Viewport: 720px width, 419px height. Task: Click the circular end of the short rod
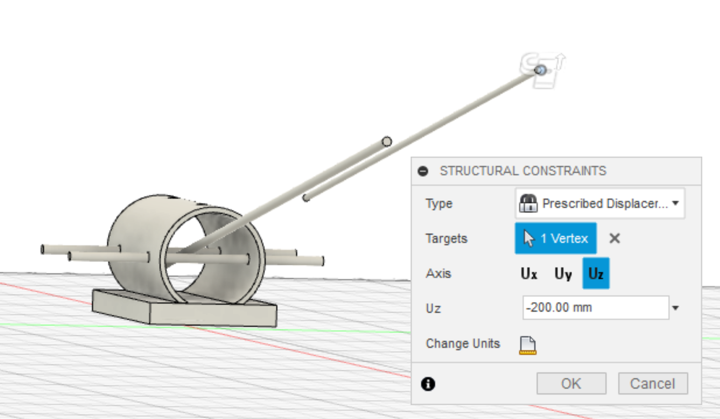click(387, 141)
